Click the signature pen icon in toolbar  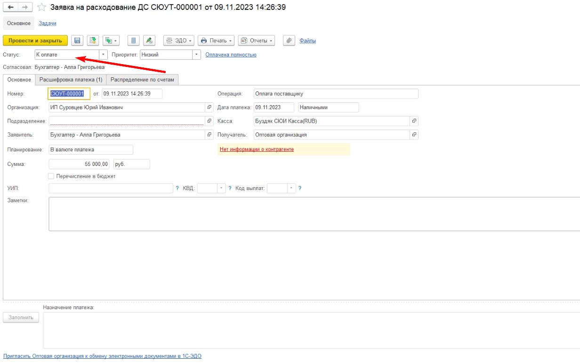149,41
